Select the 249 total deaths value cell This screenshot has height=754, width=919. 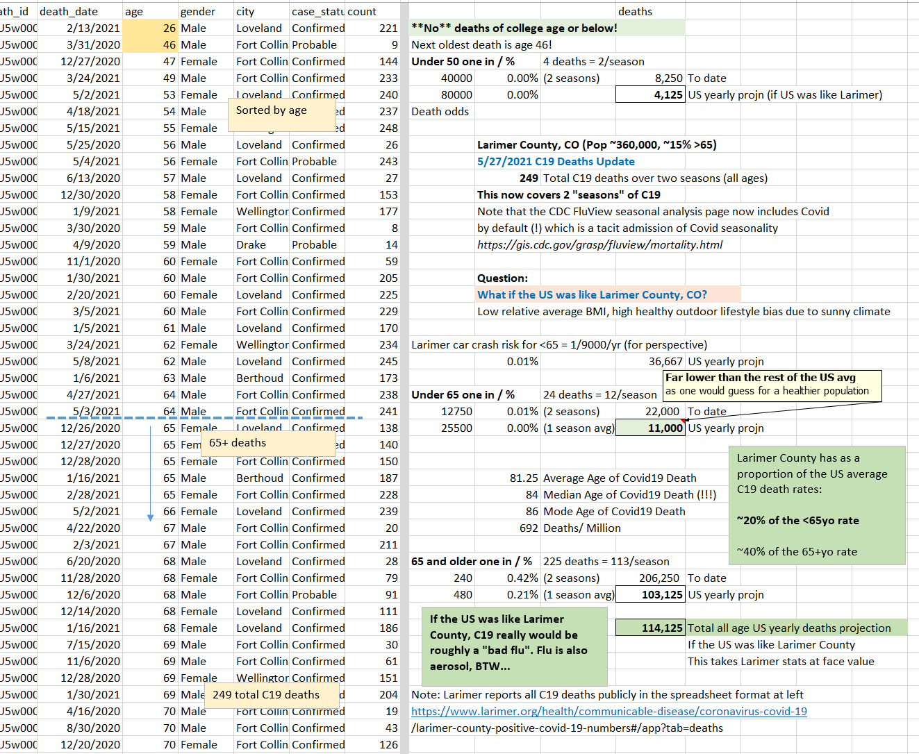(508, 178)
